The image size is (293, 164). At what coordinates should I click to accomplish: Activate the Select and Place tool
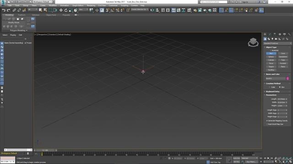coord(76,10)
